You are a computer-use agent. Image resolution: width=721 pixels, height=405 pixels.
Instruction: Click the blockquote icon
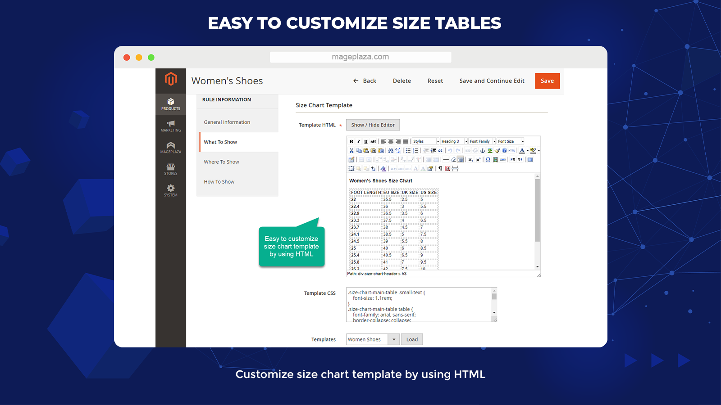pos(440,151)
